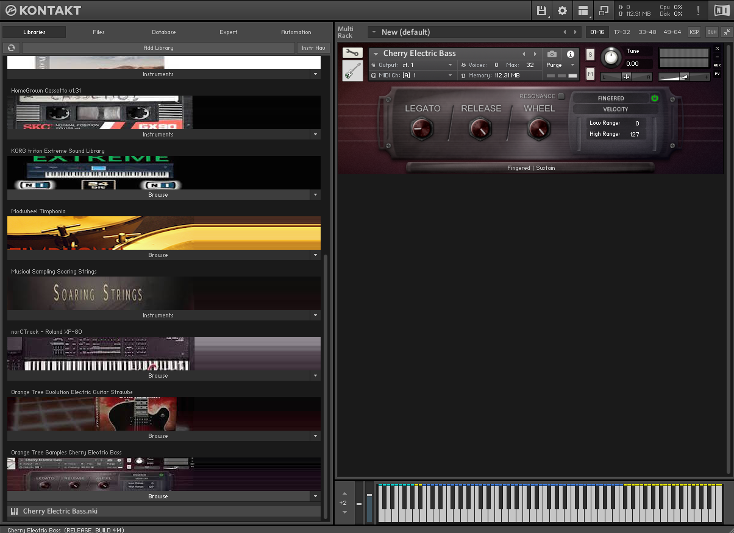The width and height of the screenshot is (734, 533).
Task: Click Instruments under Soaring Strings library
Action: [158, 316]
